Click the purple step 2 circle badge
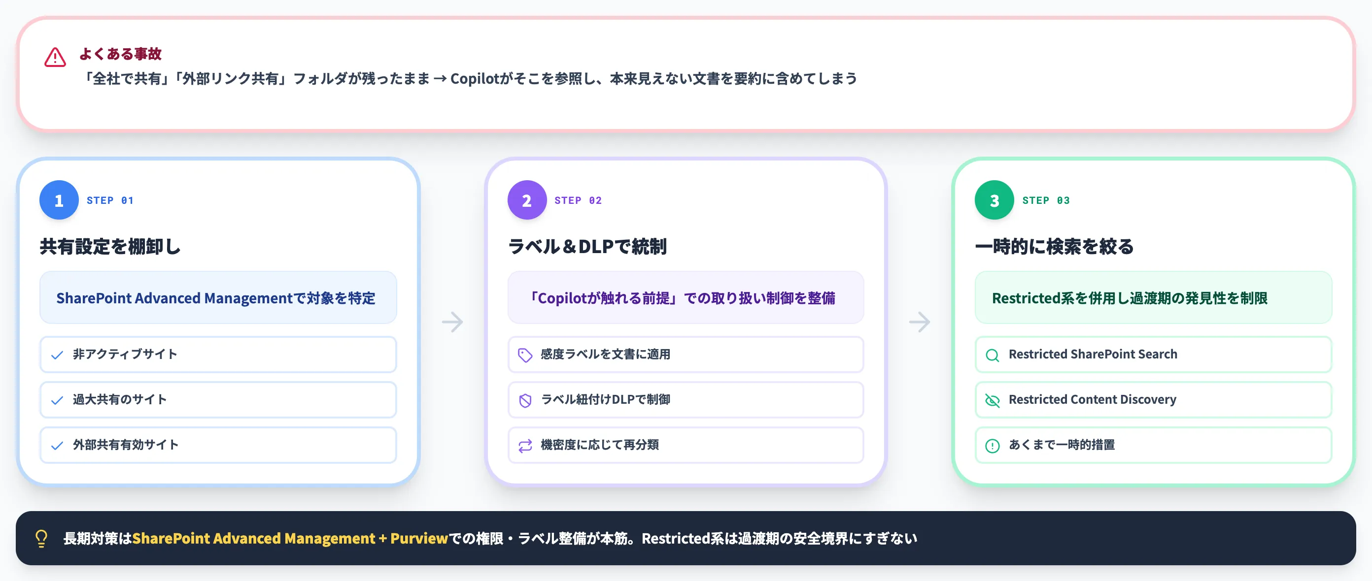 tap(527, 200)
